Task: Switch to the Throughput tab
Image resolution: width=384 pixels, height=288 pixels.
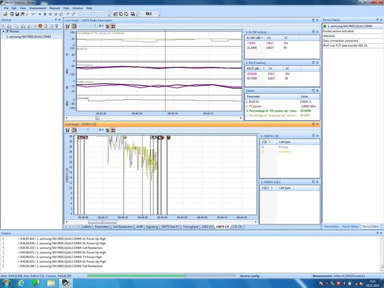Action: (190, 227)
